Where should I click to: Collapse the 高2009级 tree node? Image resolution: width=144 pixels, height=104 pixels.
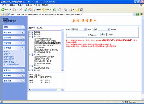point(30,54)
